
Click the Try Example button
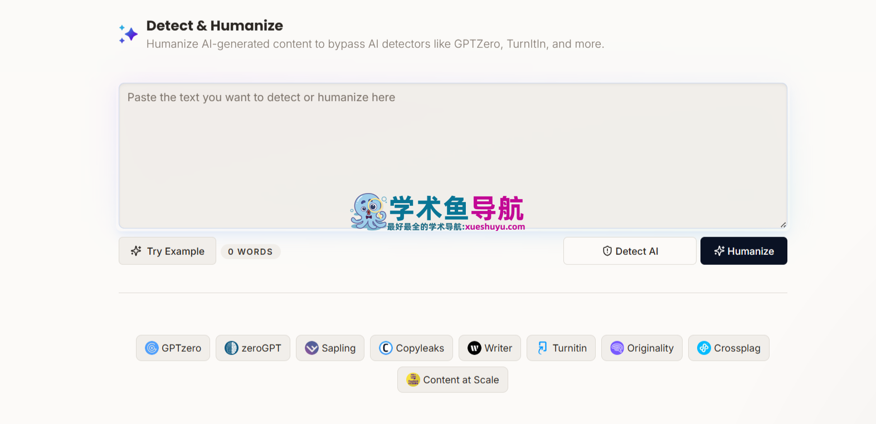(x=167, y=252)
